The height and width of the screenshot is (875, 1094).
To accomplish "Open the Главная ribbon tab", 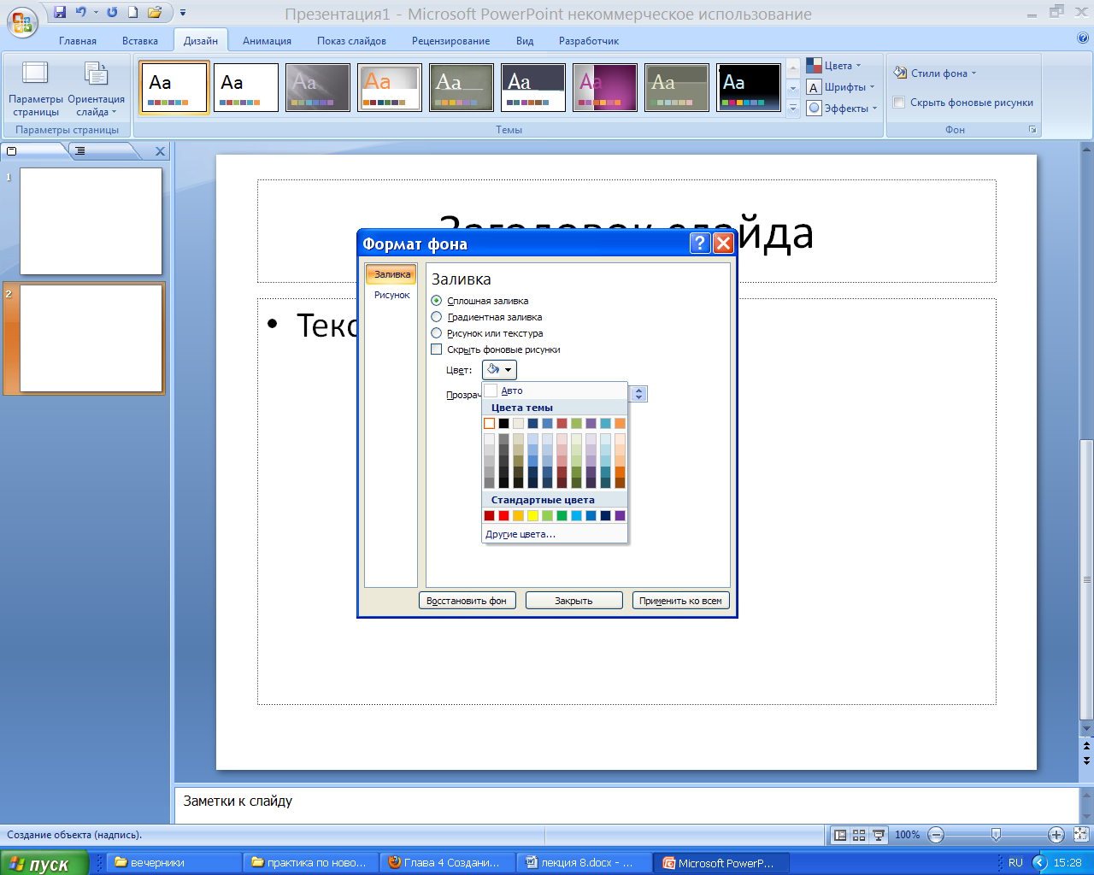I will coord(78,41).
